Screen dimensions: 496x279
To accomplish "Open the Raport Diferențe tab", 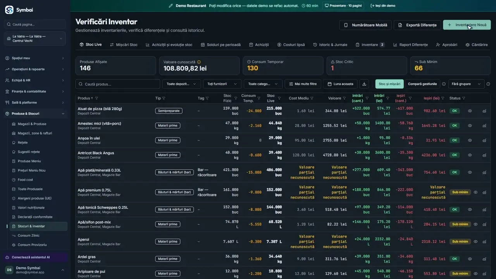I will 410,45.
